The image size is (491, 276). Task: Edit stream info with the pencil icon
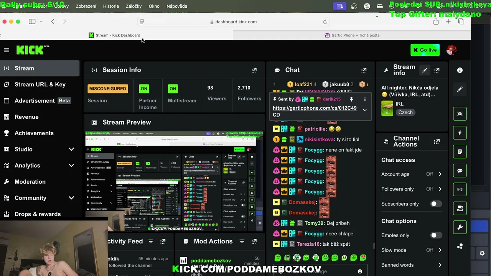[x=425, y=70]
